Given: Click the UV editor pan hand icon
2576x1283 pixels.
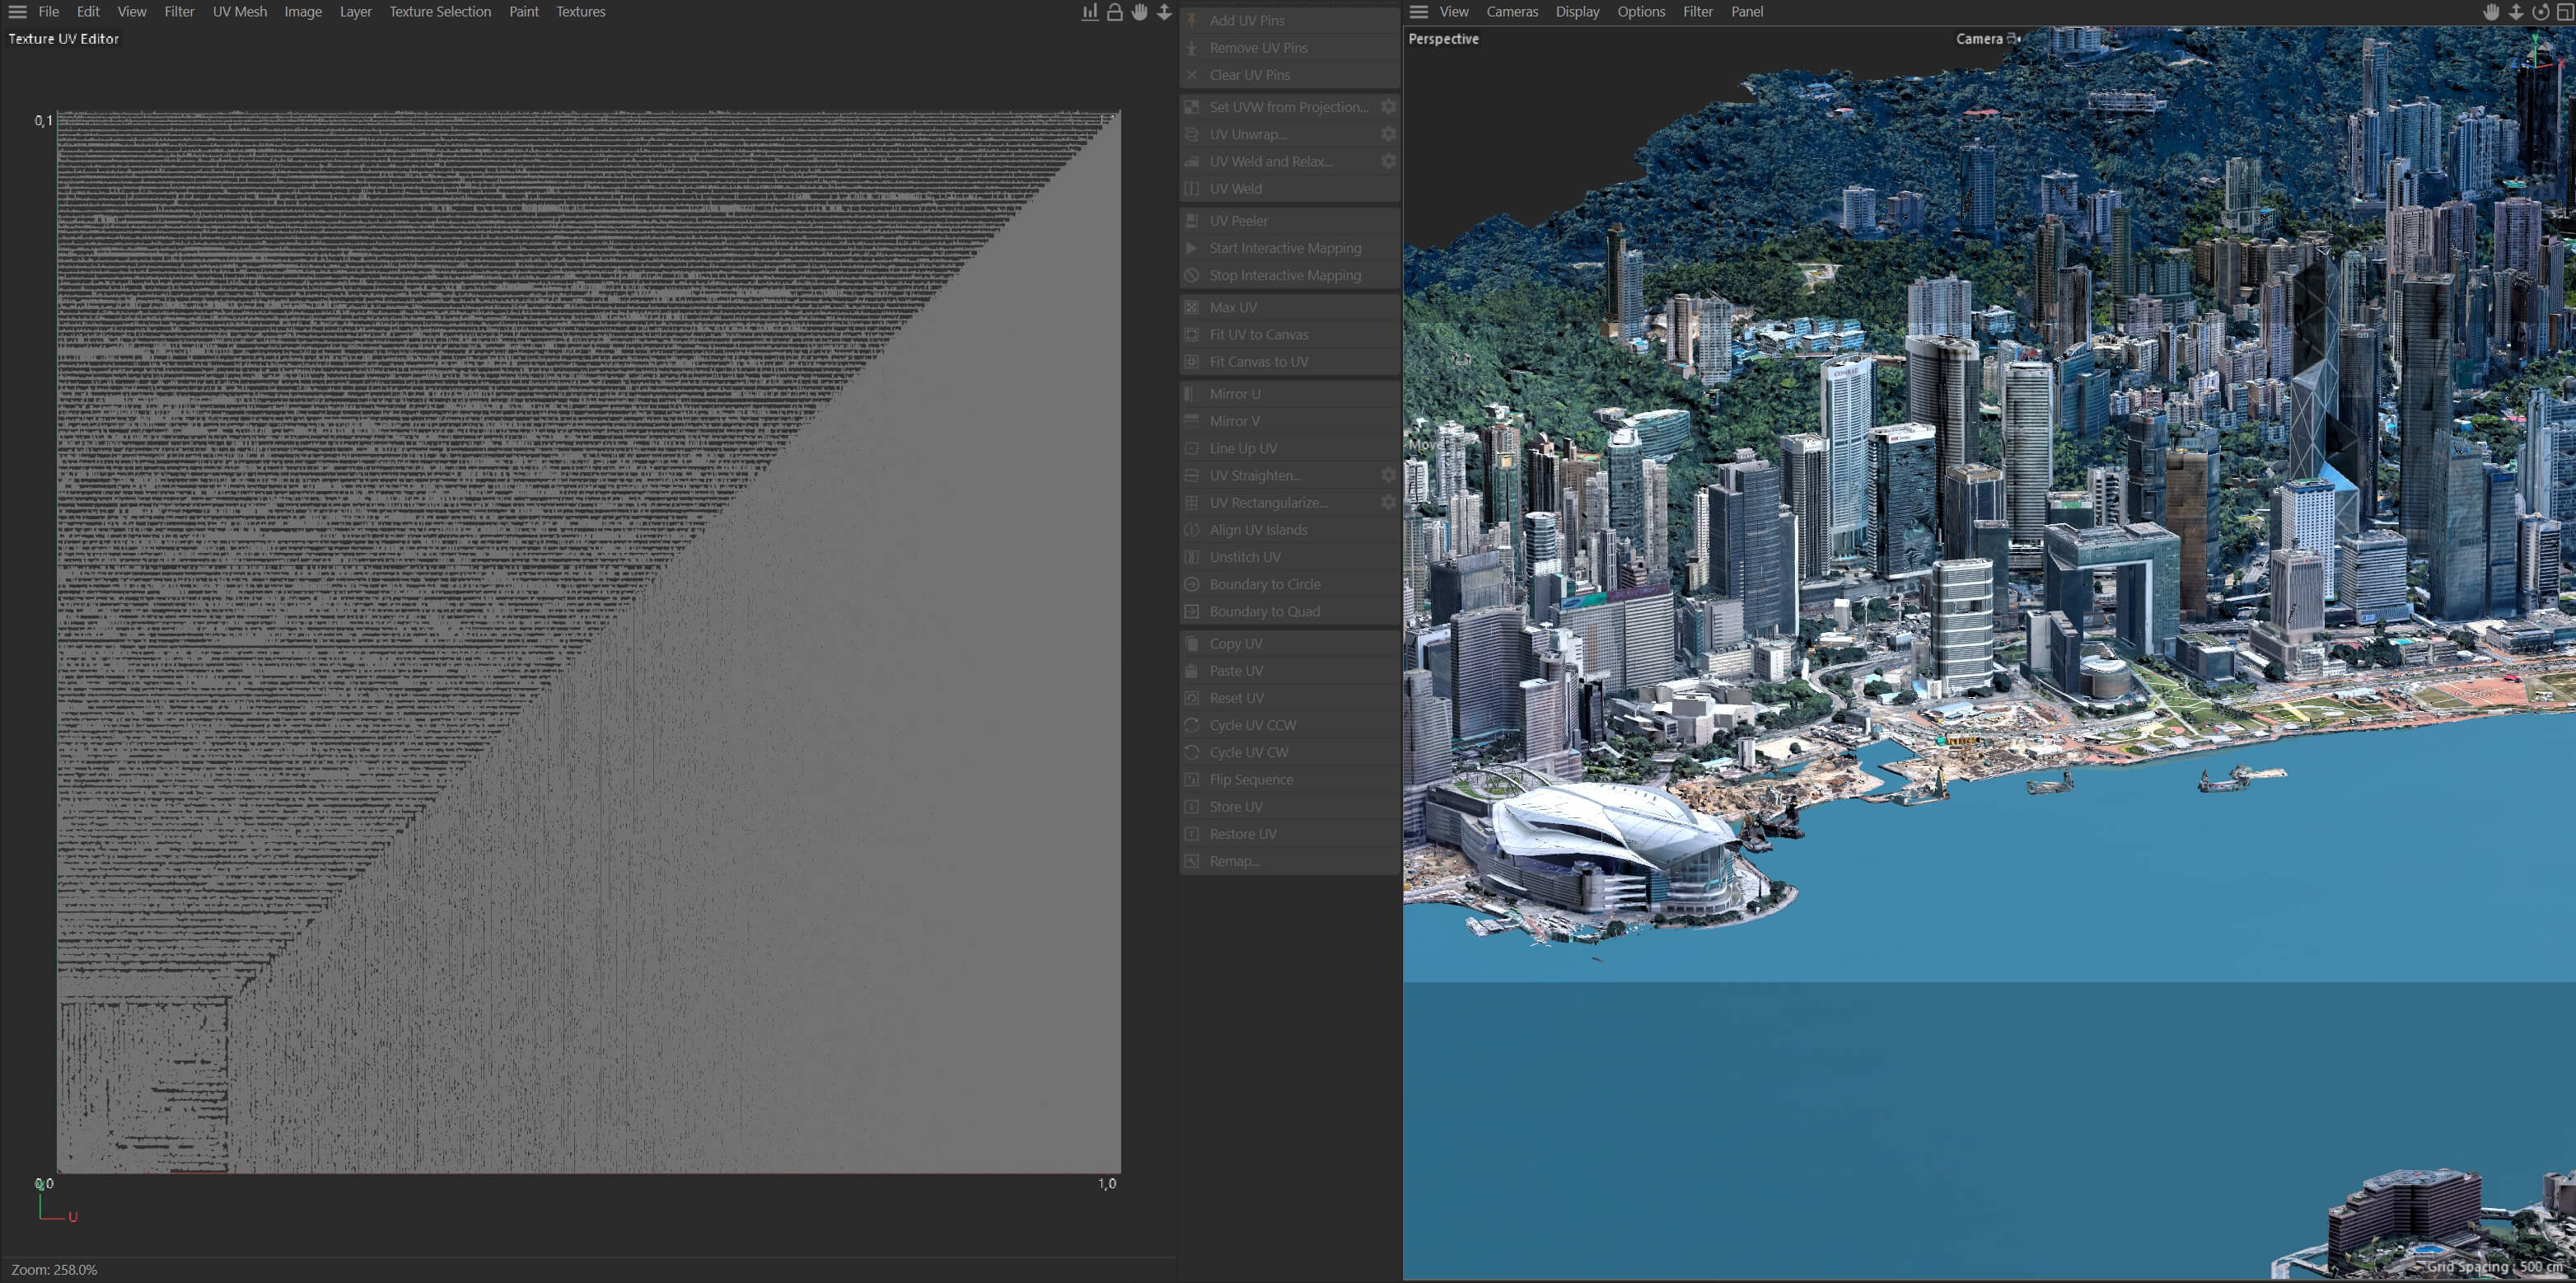Looking at the screenshot, I should [1140, 12].
